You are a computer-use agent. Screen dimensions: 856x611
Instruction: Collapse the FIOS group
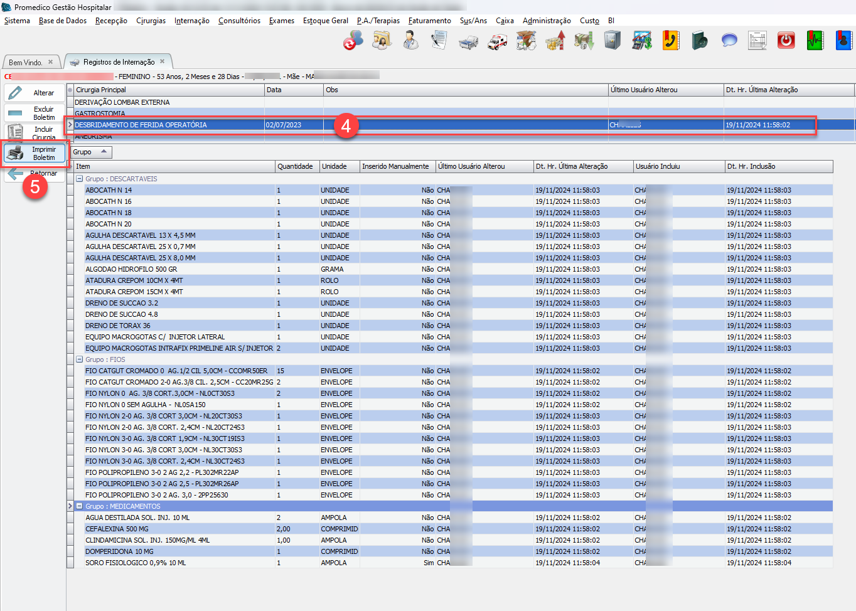click(80, 359)
